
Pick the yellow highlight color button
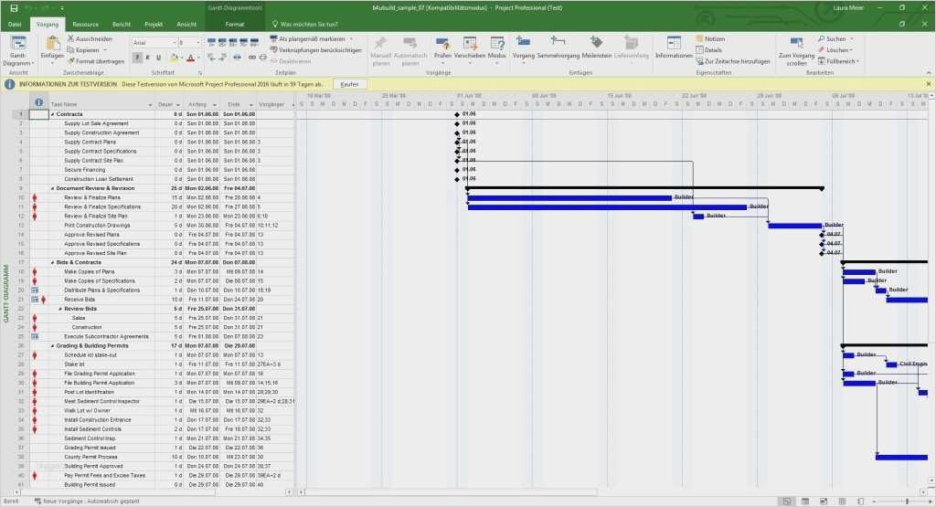(175, 58)
